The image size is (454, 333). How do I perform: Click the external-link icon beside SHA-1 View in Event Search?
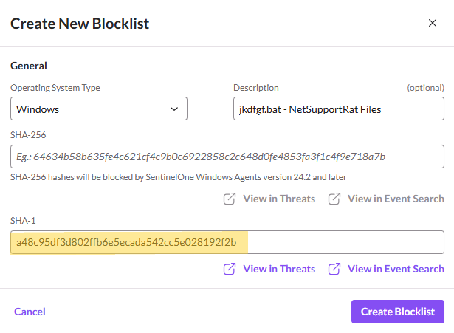tap(334, 269)
